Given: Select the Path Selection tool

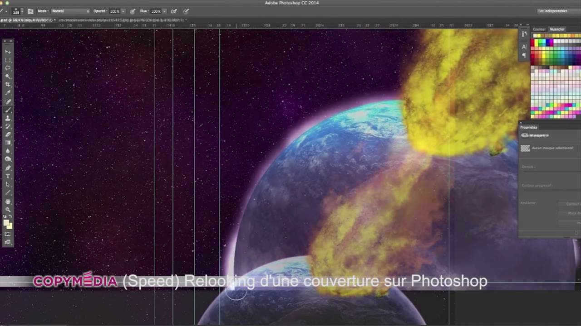Looking at the screenshot, I should pos(8,184).
